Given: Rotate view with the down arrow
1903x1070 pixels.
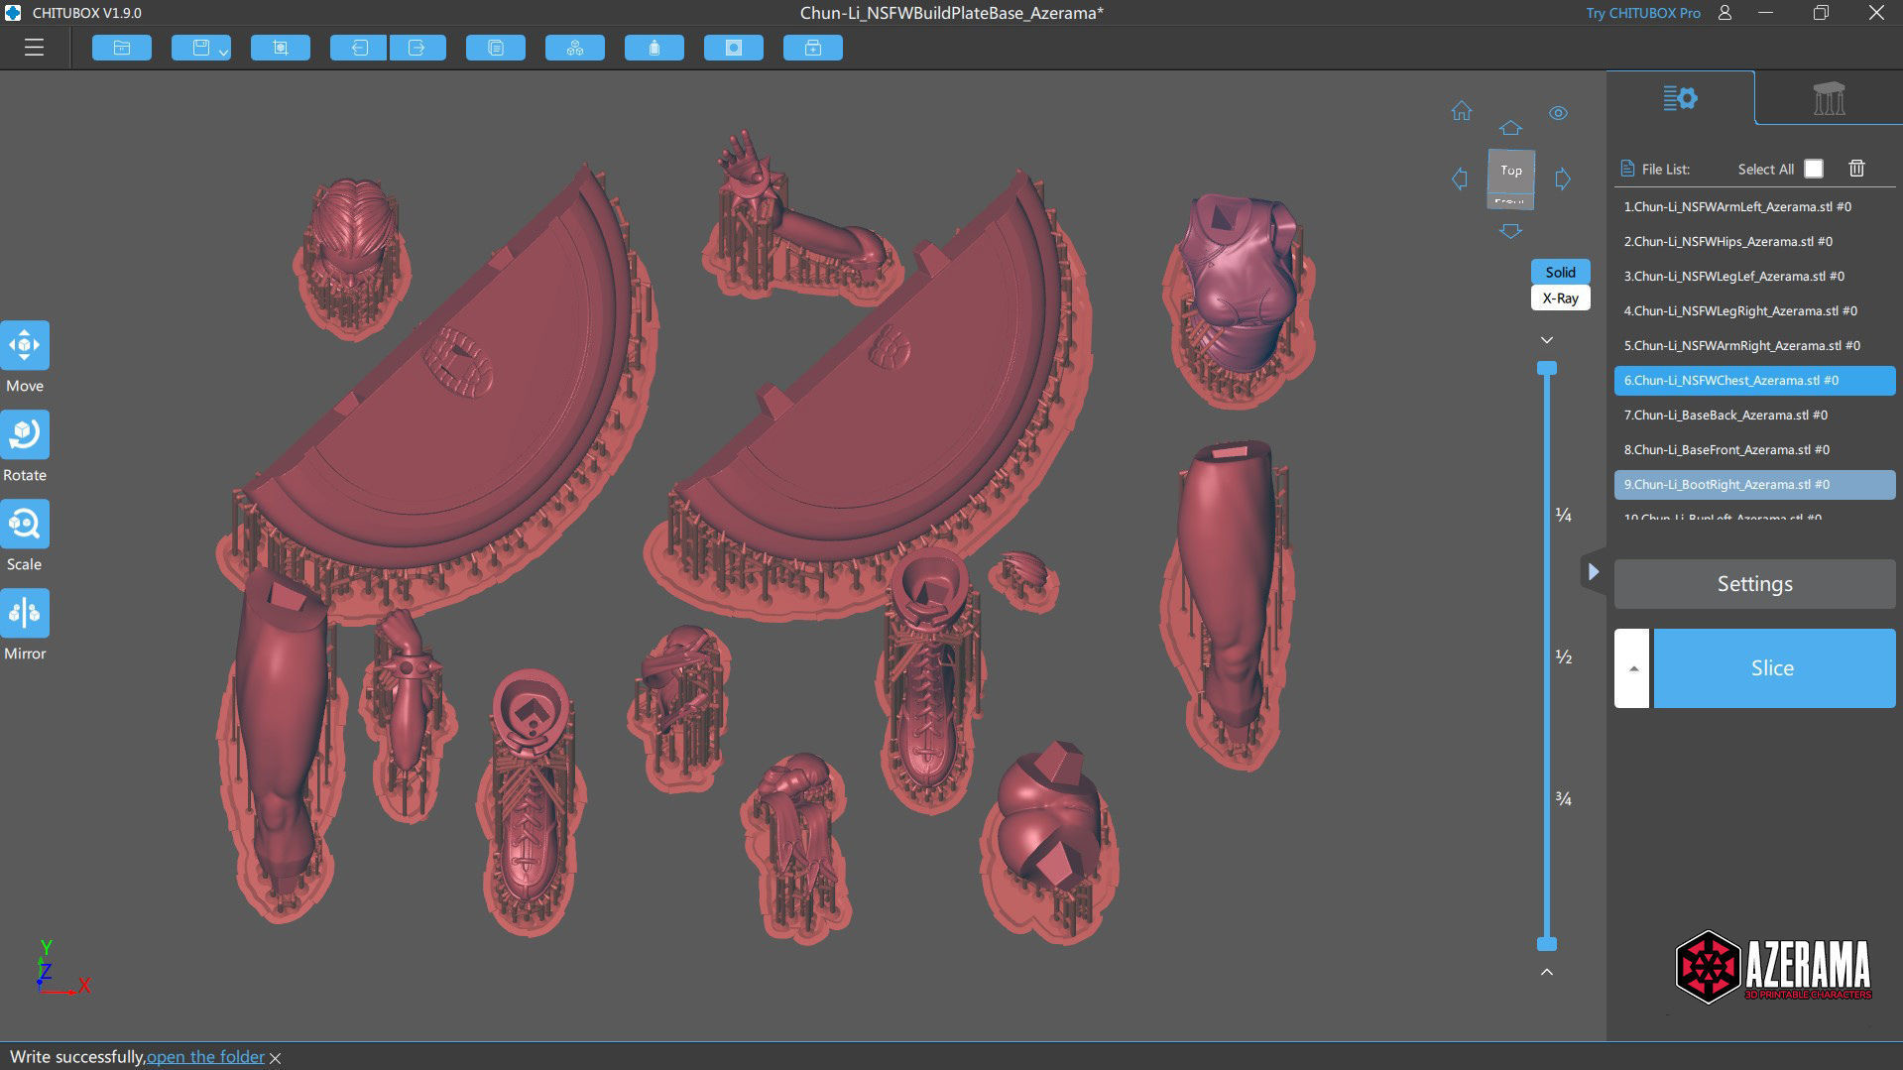Looking at the screenshot, I should point(1510,231).
